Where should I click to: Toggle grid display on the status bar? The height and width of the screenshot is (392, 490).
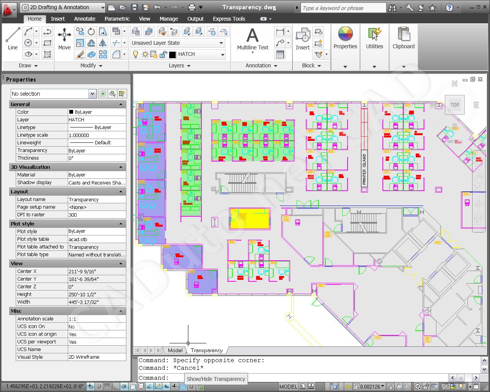coord(108,387)
